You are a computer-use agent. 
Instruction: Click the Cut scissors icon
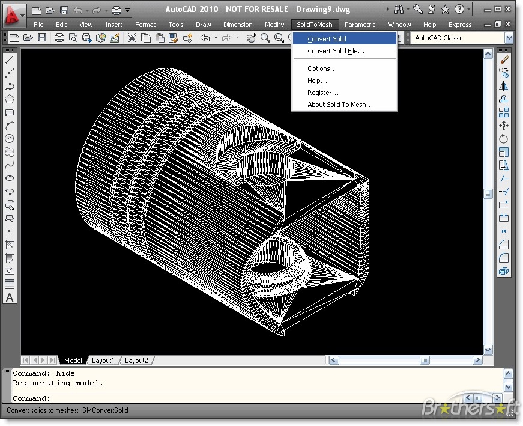pyautogui.click(x=132, y=38)
